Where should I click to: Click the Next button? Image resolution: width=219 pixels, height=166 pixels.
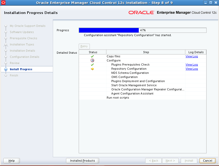click(170, 161)
